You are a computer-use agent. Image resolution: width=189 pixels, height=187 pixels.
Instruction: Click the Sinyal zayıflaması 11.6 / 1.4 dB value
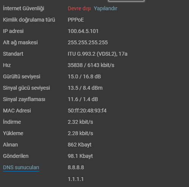point(83,99)
